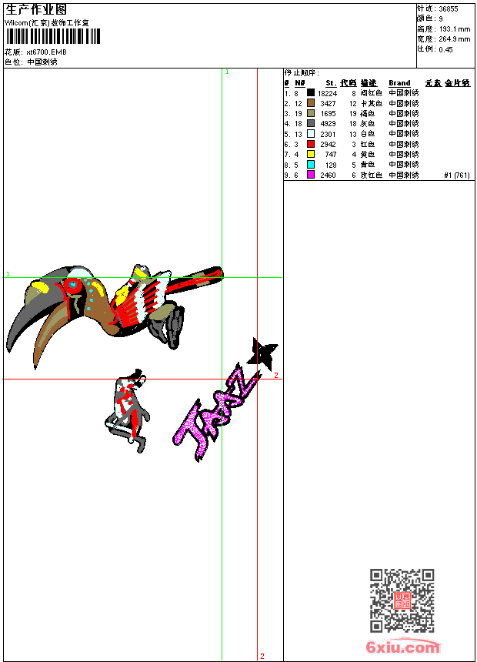477x662 pixels.
Task: Click the stitch count 2301
Action: tap(328, 134)
